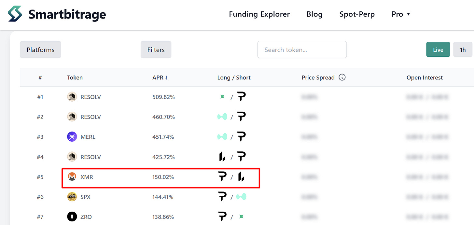Click the RESOLV token name in row #4
Screen dimensions: 474x225
click(91, 157)
